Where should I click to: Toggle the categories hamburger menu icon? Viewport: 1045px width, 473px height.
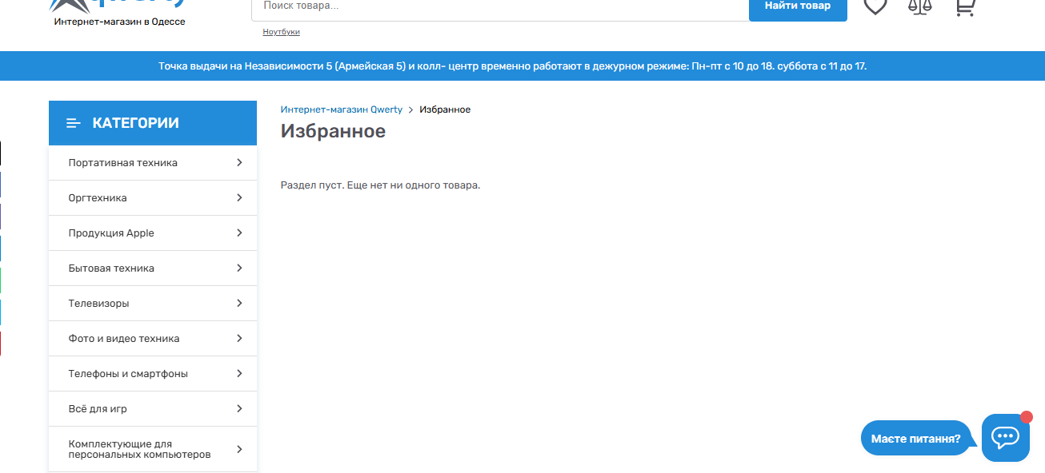(74, 123)
